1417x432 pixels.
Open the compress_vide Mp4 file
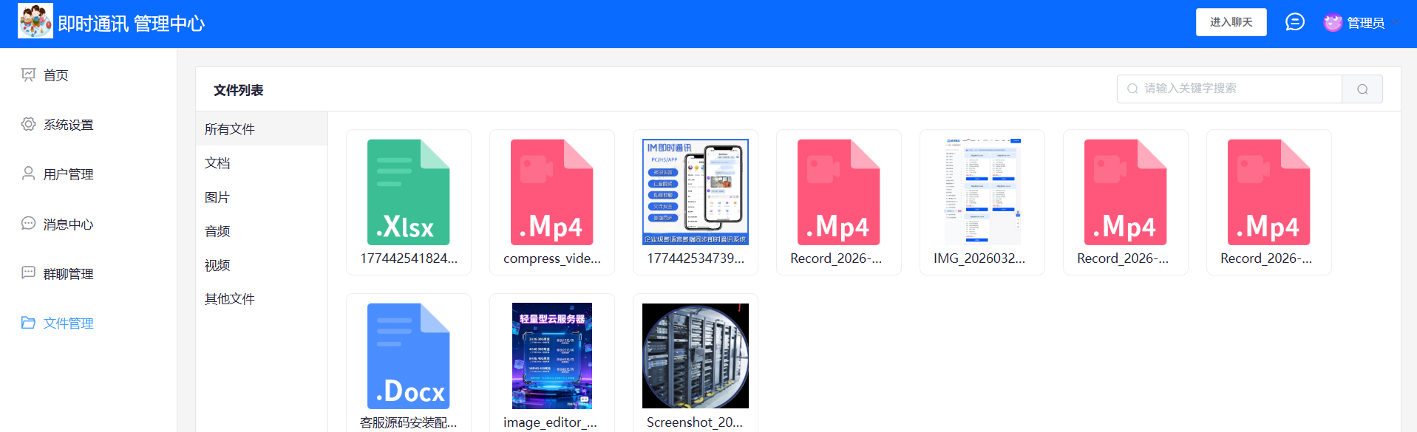pos(551,192)
